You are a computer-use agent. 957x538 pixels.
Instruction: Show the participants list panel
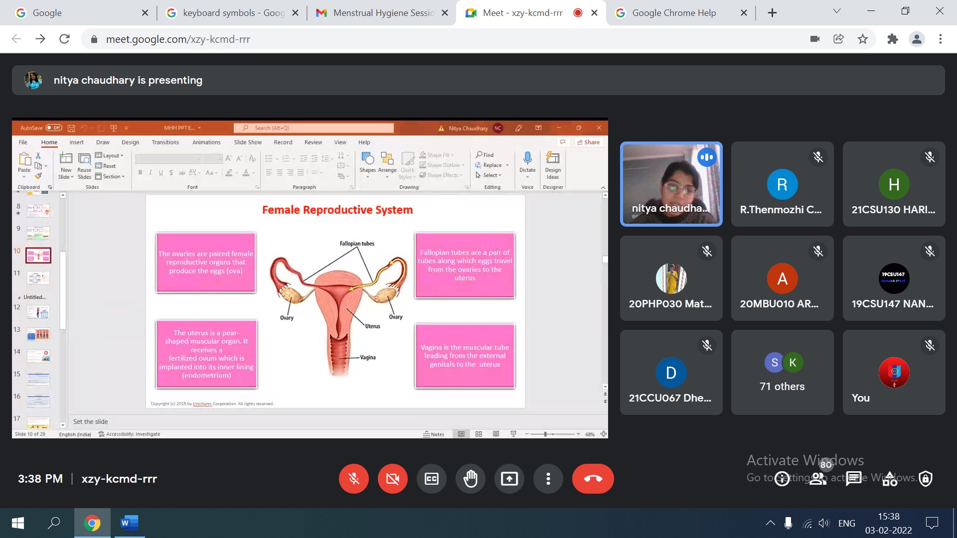[x=818, y=479]
